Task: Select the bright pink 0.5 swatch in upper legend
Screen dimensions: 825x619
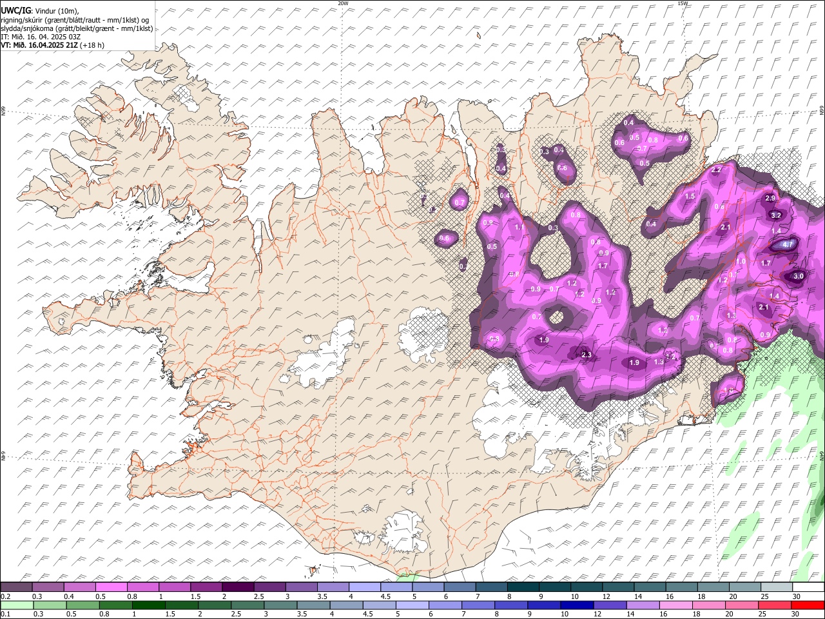Action: [111, 587]
